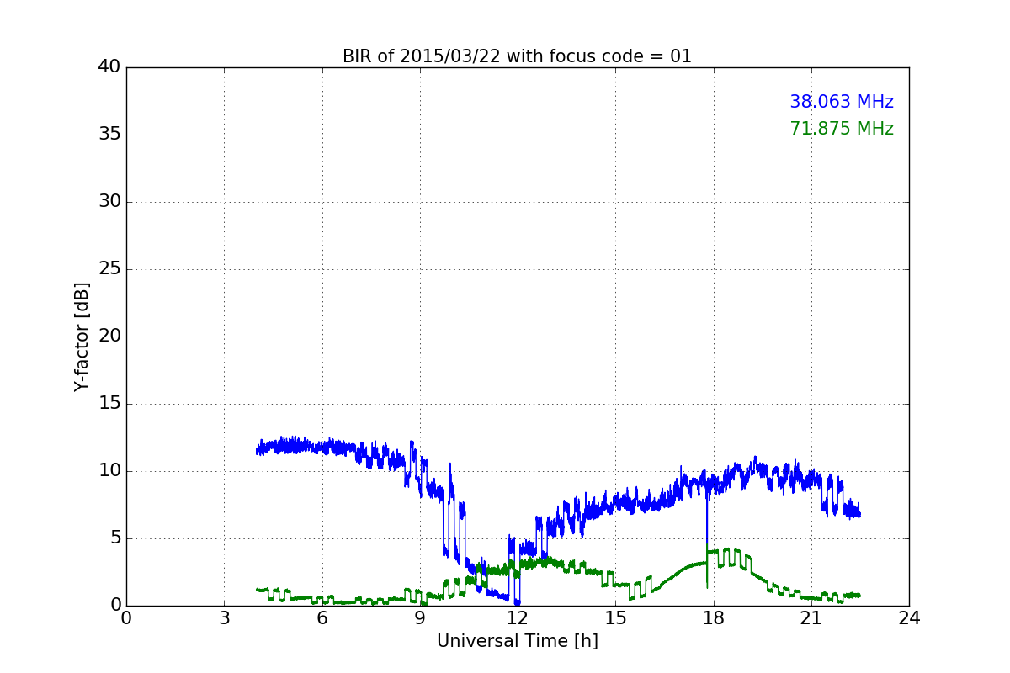Click x-axis tick label 24

pyautogui.click(x=909, y=618)
